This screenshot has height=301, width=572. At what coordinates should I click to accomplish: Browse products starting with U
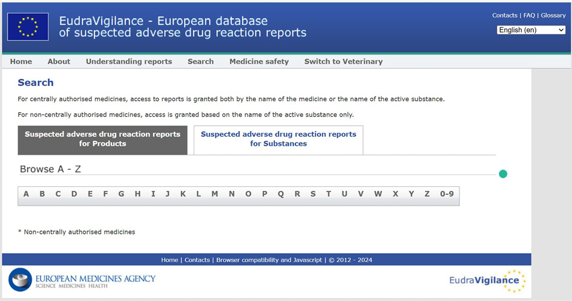pos(344,194)
